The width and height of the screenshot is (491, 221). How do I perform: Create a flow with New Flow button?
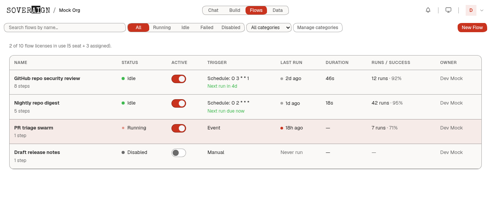(x=472, y=28)
